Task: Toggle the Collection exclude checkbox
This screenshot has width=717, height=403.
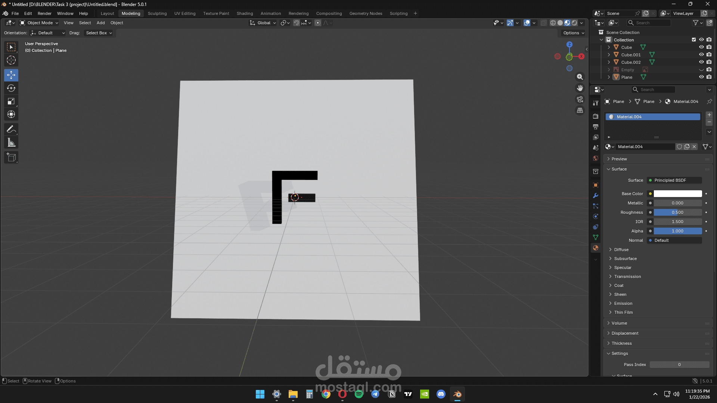Action: [x=694, y=40]
